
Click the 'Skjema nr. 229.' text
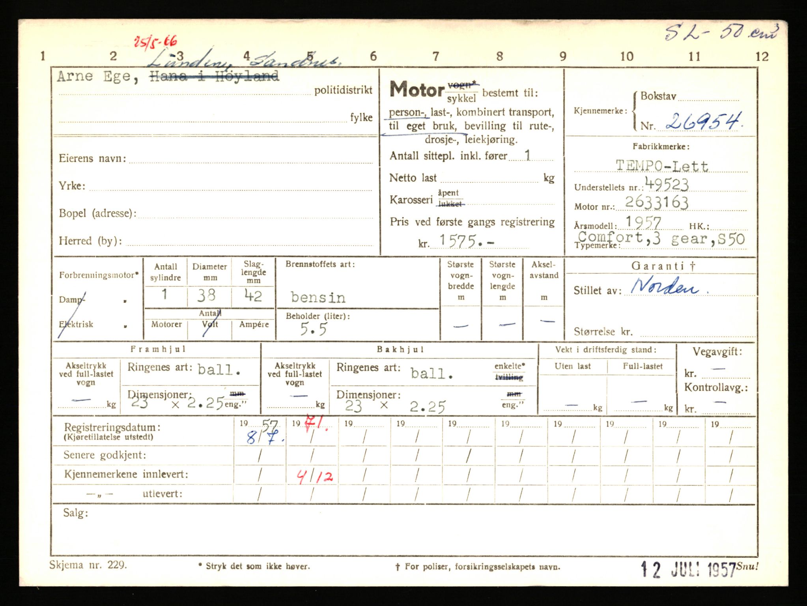click(88, 565)
